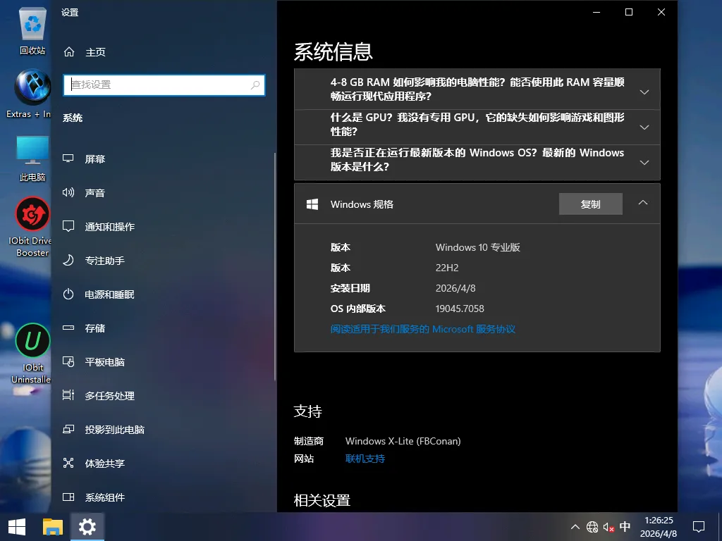The image size is (722, 541).
Task: Open the Windows Start button
Action: [x=17, y=527]
